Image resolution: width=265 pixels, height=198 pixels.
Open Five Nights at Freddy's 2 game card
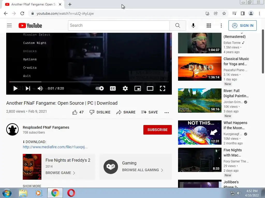point(59,167)
